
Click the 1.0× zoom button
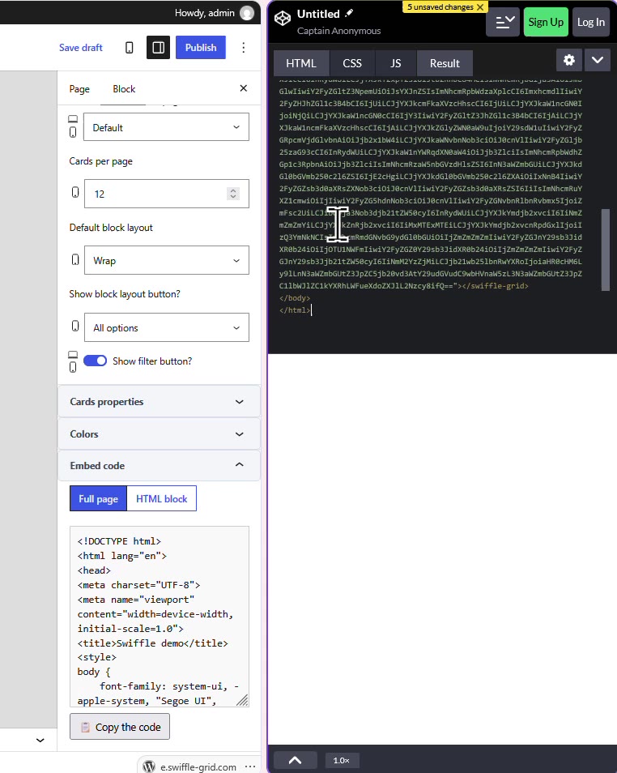click(x=342, y=761)
